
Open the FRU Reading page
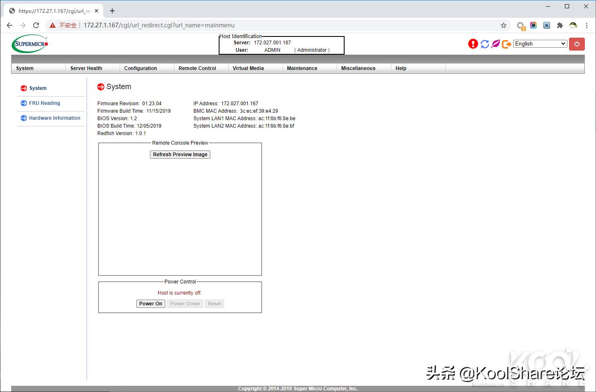coord(44,103)
